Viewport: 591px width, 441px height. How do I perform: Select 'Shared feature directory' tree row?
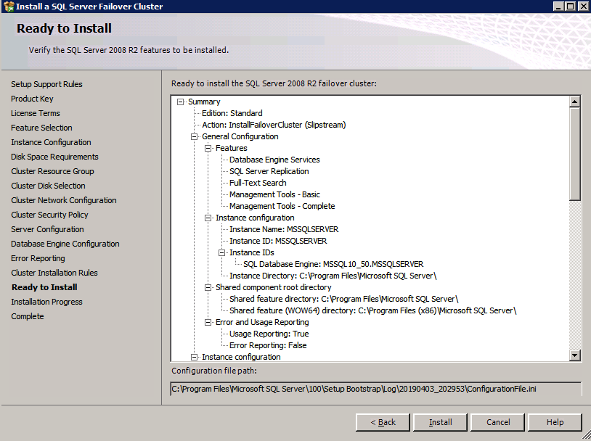pos(344,299)
